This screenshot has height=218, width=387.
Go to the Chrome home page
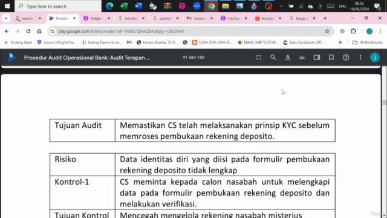pyautogui.click(x=39, y=31)
